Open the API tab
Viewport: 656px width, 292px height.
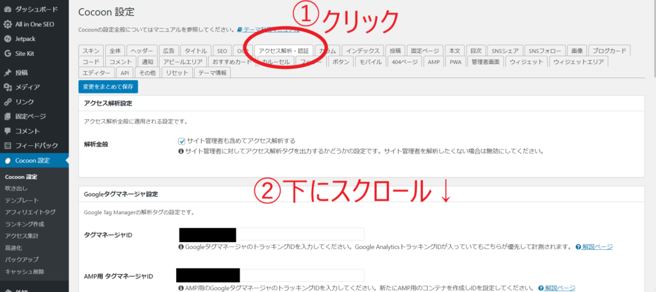[125, 73]
